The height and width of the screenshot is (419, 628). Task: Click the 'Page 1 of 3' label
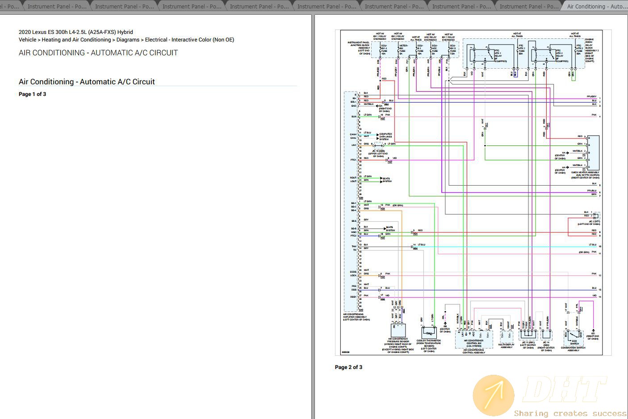32,94
